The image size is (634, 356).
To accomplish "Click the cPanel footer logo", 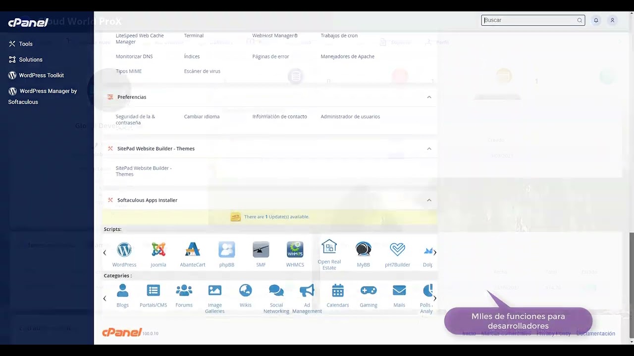I will click(122, 332).
